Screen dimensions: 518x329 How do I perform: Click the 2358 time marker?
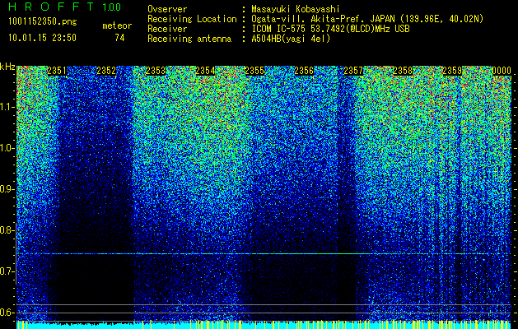(403, 71)
